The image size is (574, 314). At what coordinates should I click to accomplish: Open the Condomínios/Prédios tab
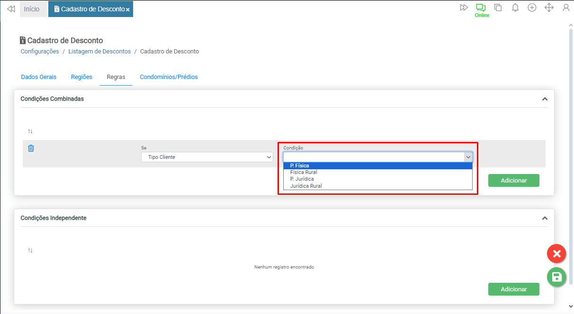169,77
